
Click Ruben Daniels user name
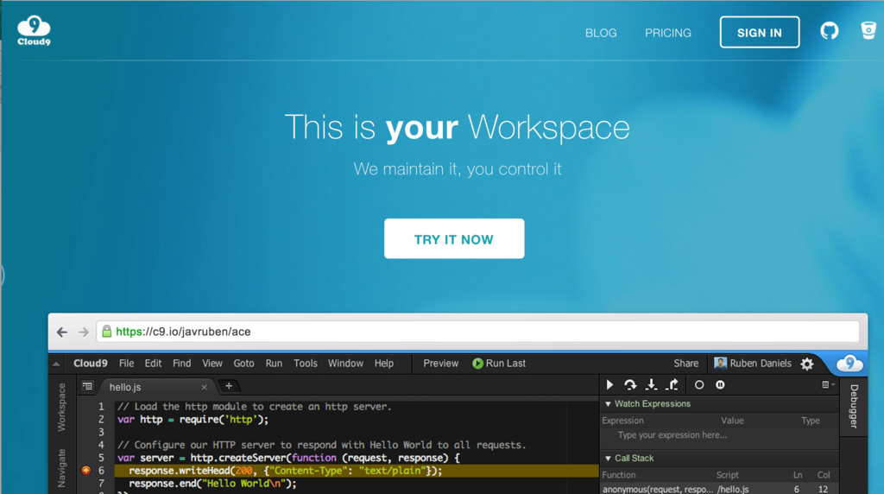coord(761,364)
